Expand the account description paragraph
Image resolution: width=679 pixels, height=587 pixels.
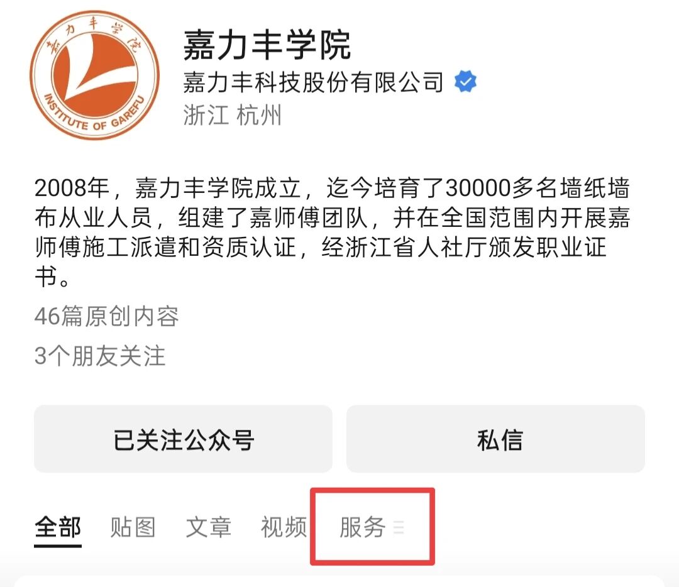point(332,232)
